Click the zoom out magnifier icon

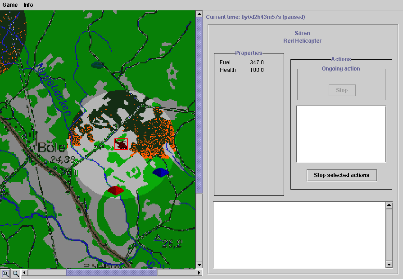coord(15,273)
